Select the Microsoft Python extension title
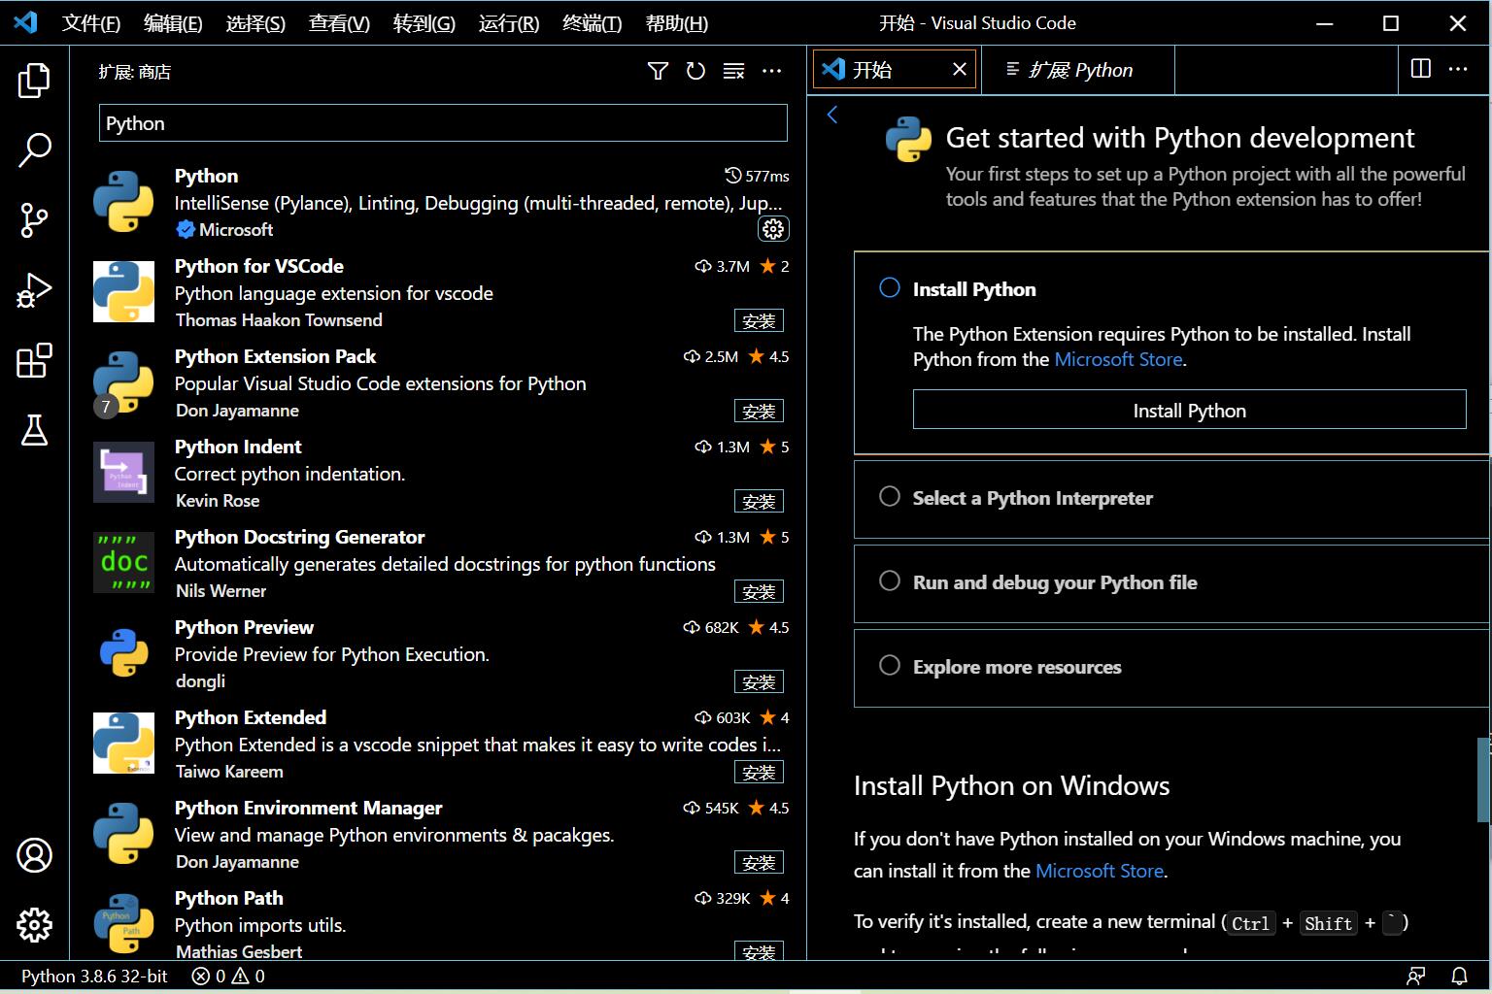 206,176
